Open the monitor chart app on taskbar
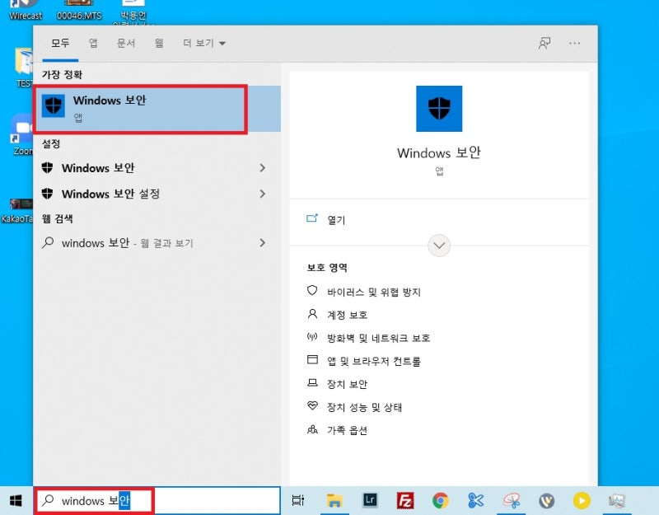659x515 pixels. pos(617,500)
